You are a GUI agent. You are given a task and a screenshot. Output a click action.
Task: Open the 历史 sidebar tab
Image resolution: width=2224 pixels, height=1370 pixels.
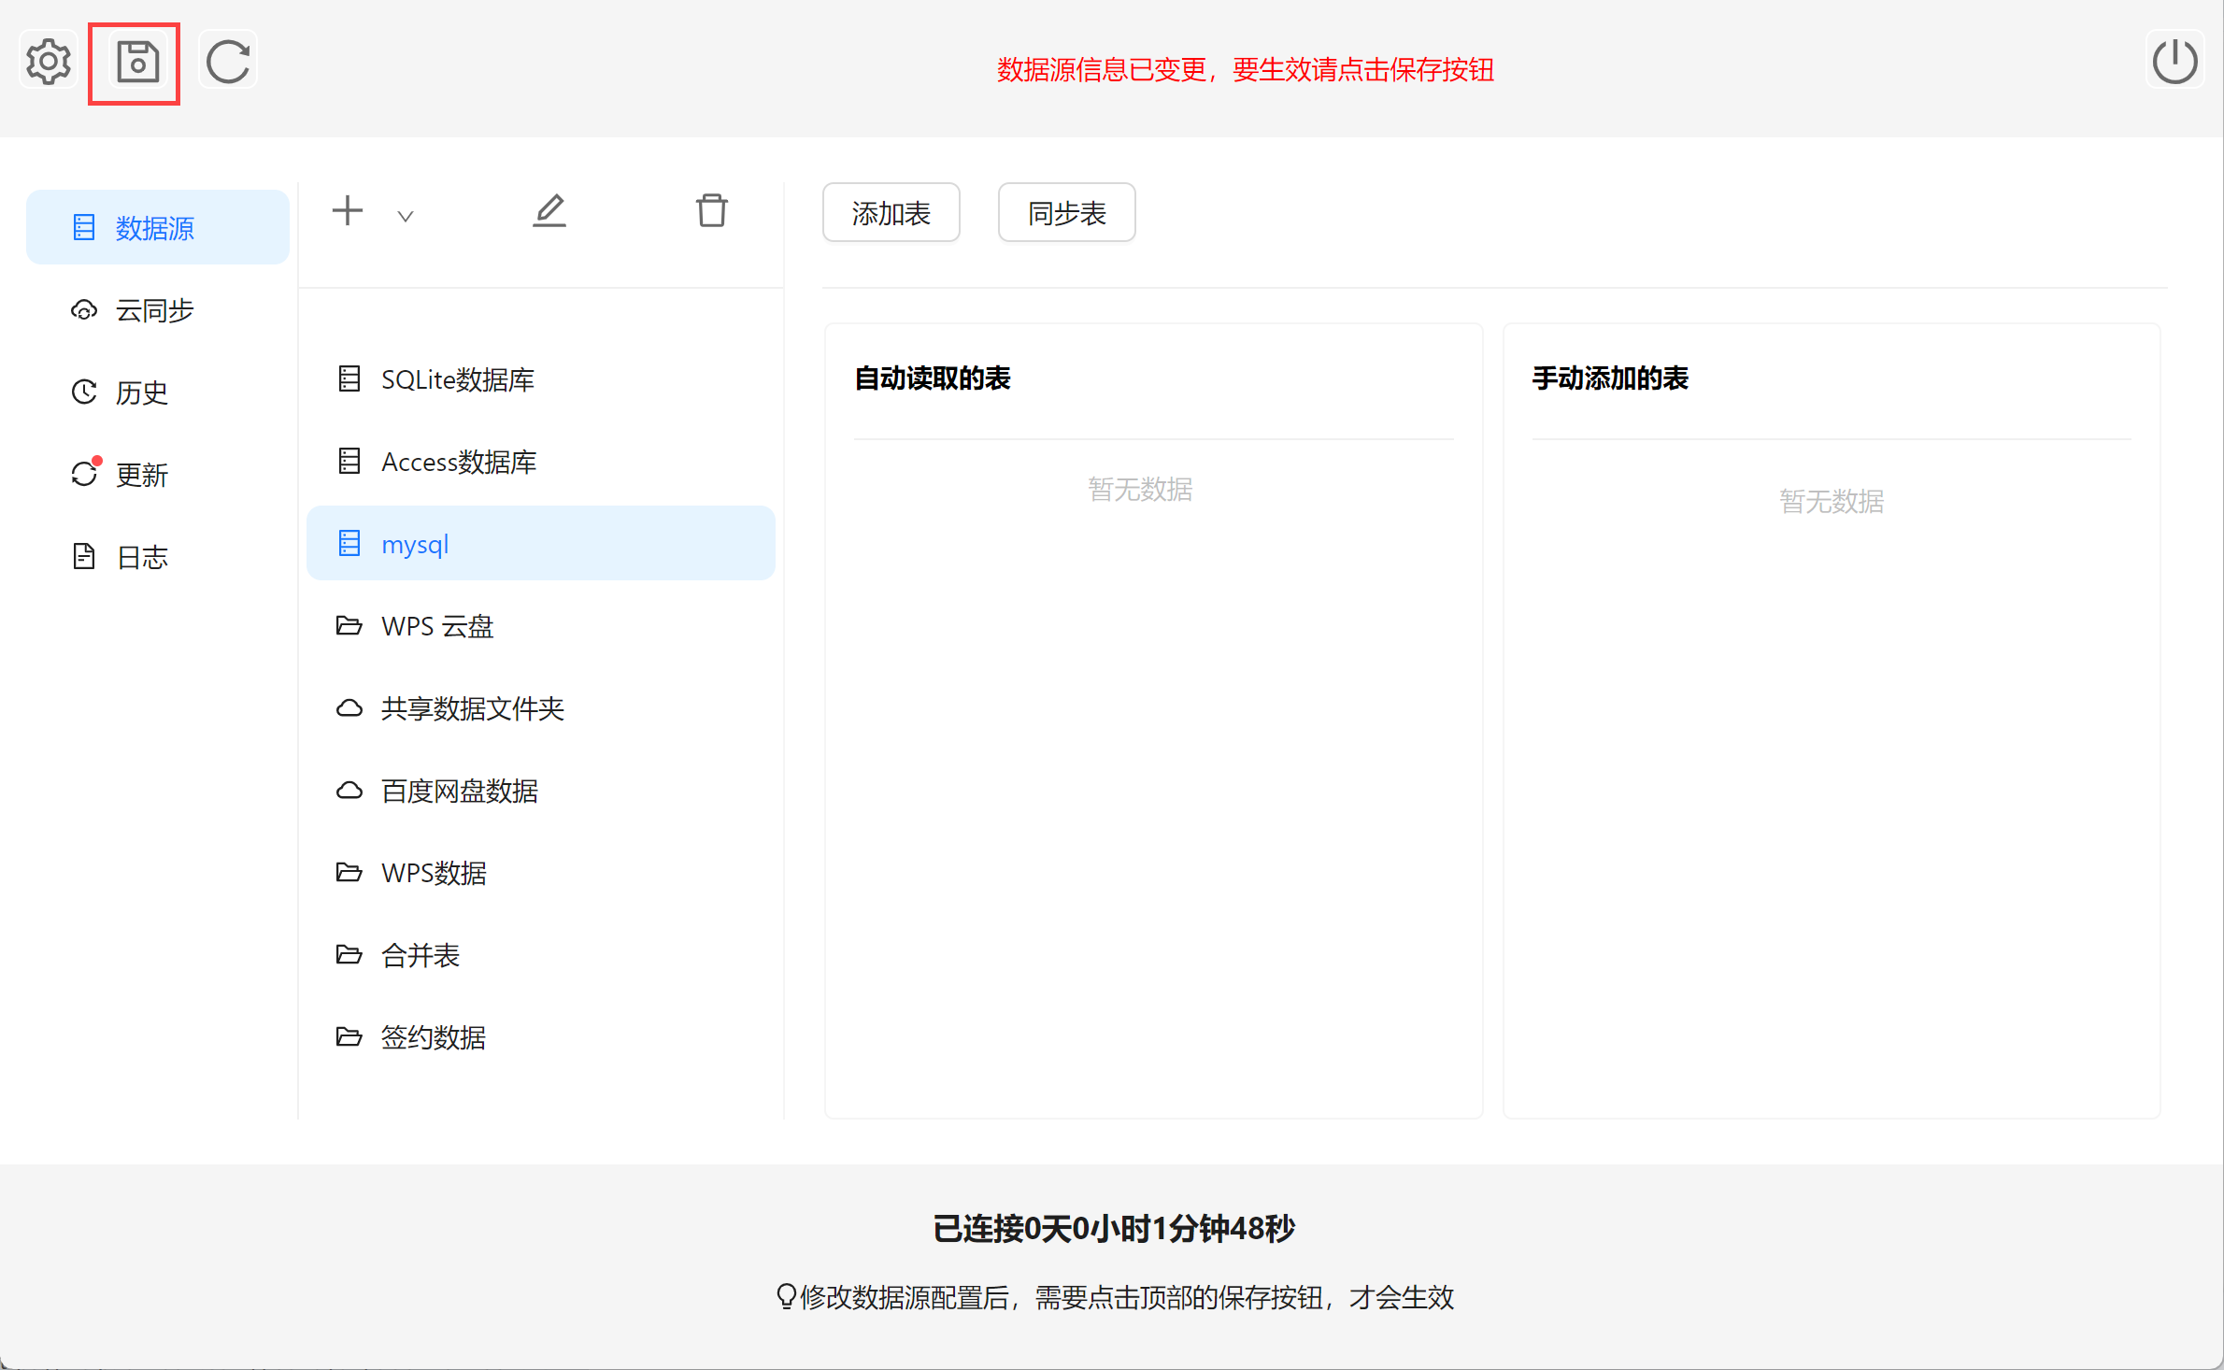(x=158, y=392)
